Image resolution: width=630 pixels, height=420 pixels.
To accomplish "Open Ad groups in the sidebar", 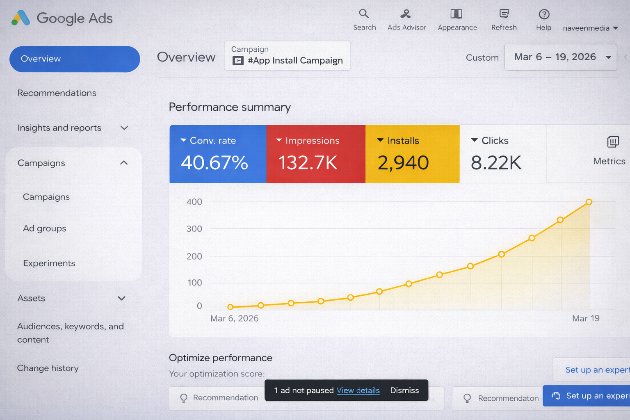I will click(45, 228).
